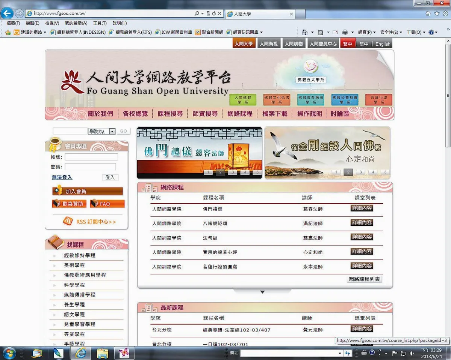Select slide 3 on the 佛門禮儀 banner
Screen dimensions: 451x360
click(x=233, y=172)
